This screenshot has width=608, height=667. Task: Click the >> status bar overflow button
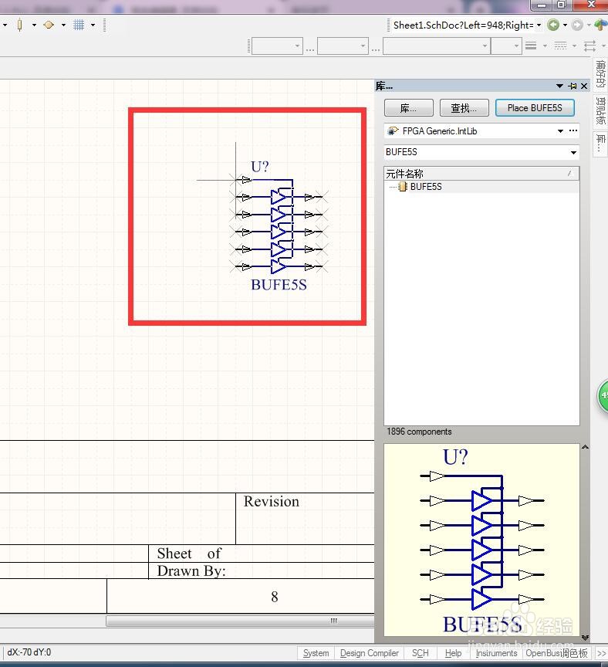tap(601, 653)
